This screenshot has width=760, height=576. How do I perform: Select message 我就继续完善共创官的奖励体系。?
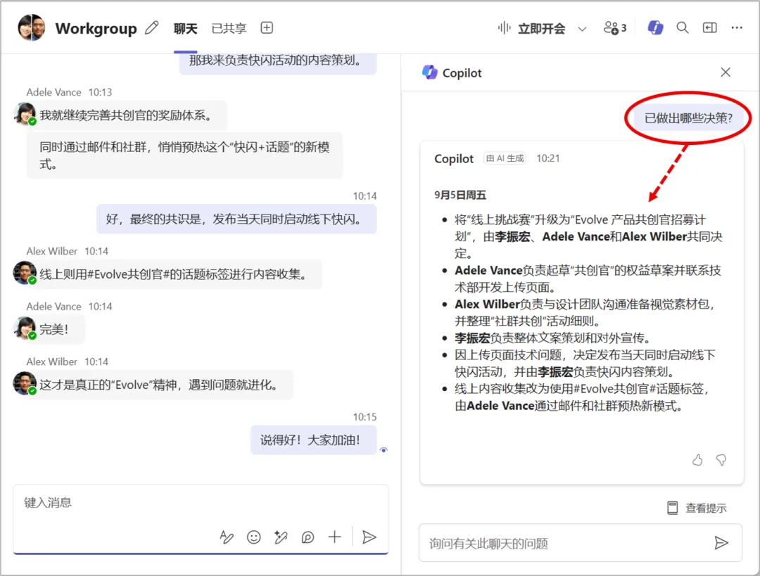click(x=126, y=115)
